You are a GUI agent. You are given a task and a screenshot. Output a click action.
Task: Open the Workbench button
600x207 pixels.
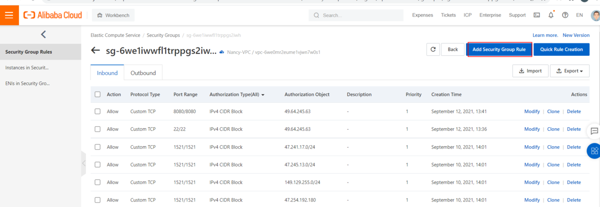(113, 15)
